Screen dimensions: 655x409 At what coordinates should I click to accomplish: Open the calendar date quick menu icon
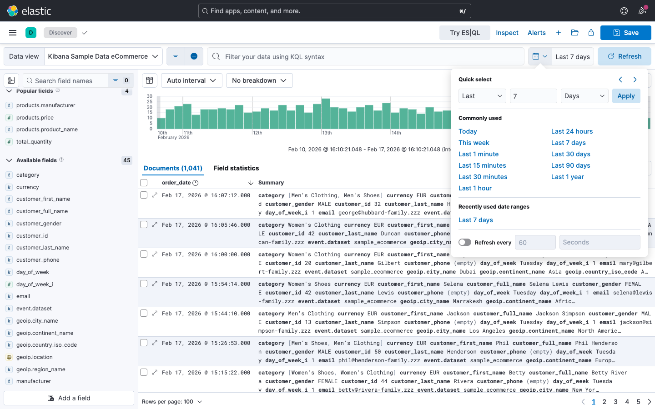[x=540, y=56]
